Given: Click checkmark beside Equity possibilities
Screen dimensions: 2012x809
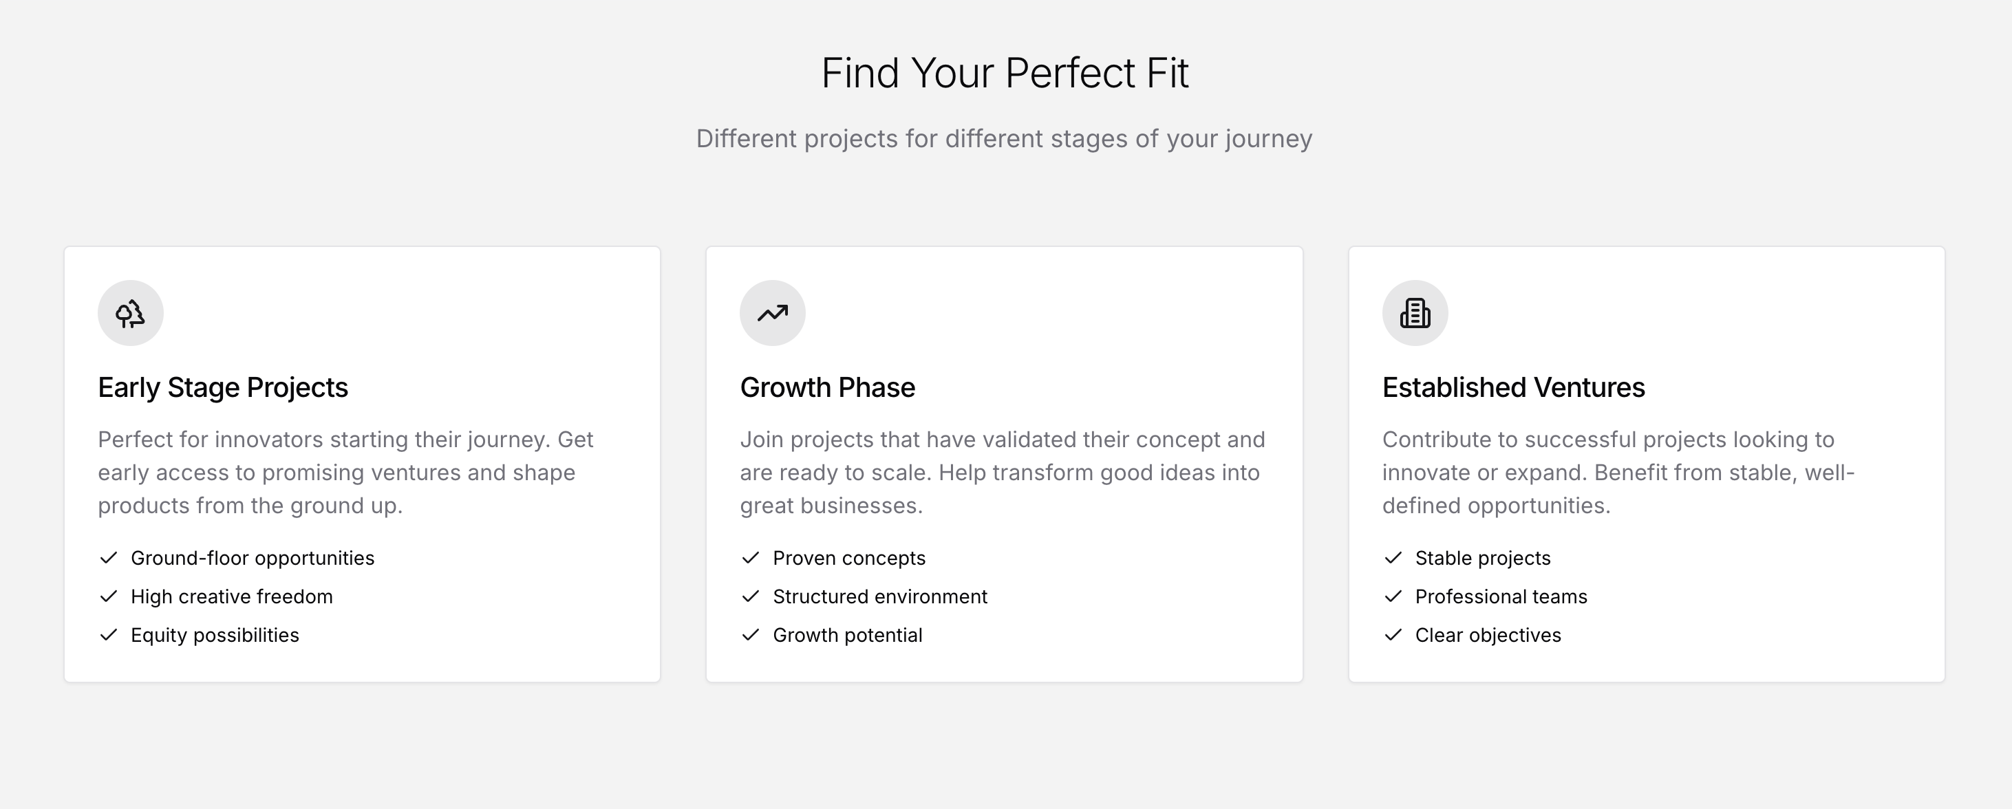Looking at the screenshot, I should (109, 634).
